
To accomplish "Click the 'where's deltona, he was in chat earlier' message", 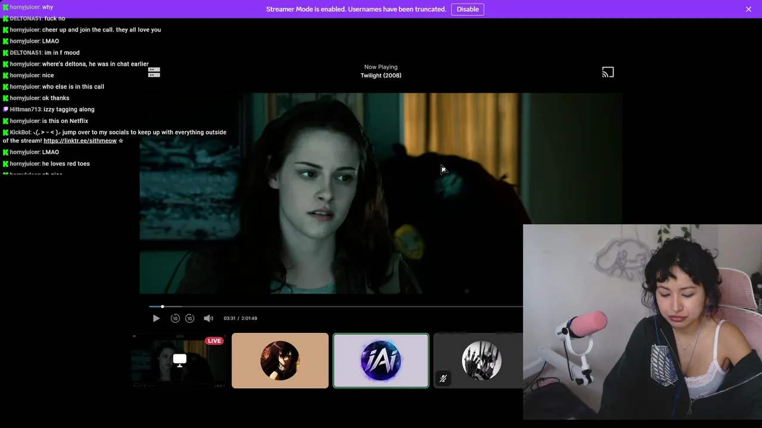I will point(95,64).
